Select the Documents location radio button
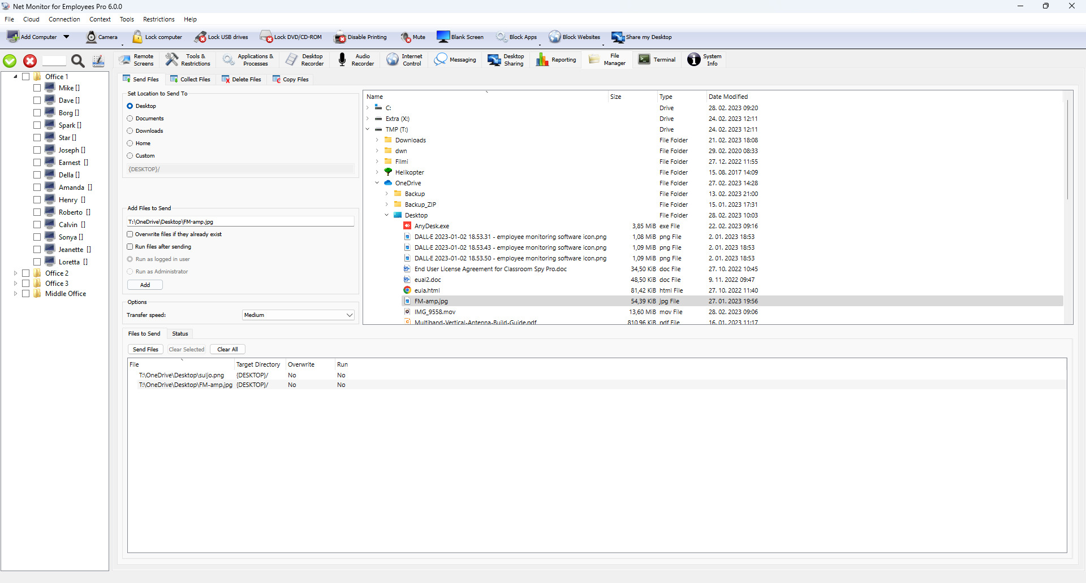 point(130,119)
